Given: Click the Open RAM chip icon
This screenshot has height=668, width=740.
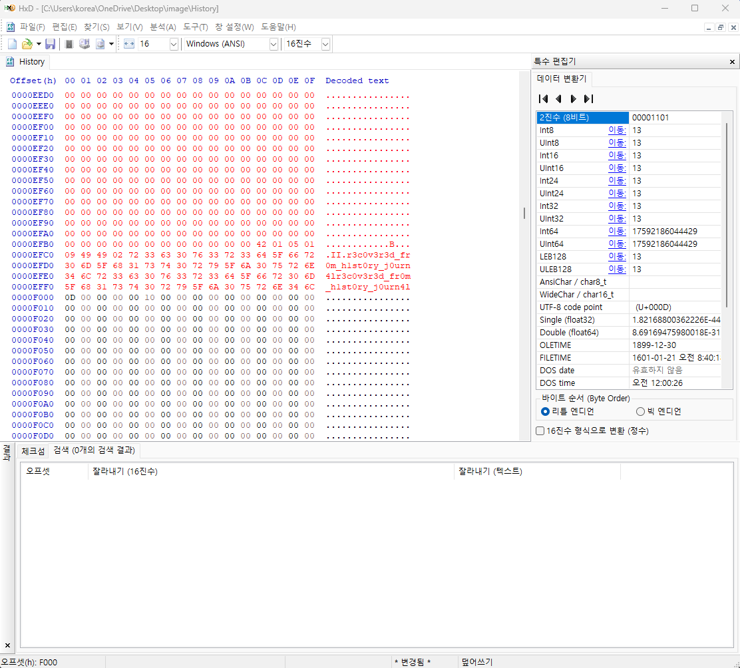Looking at the screenshot, I should (69, 44).
